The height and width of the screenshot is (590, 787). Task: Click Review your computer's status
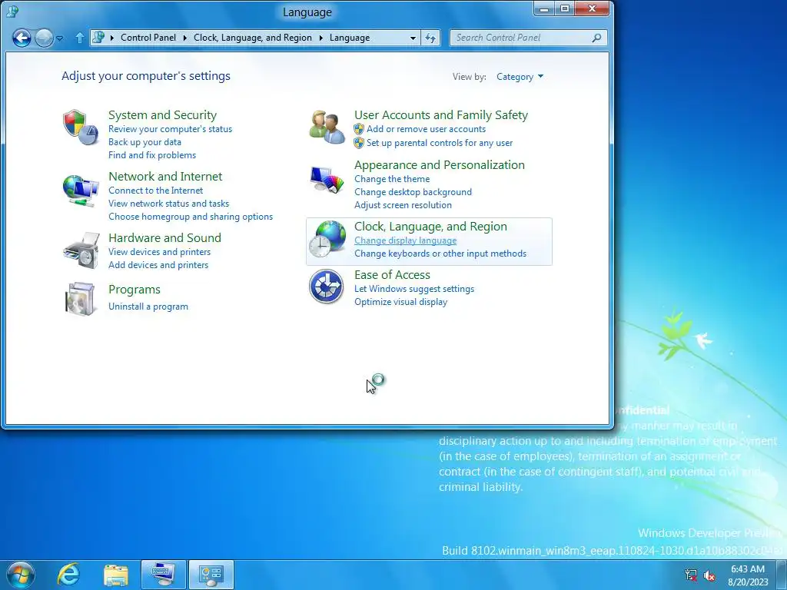(170, 129)
